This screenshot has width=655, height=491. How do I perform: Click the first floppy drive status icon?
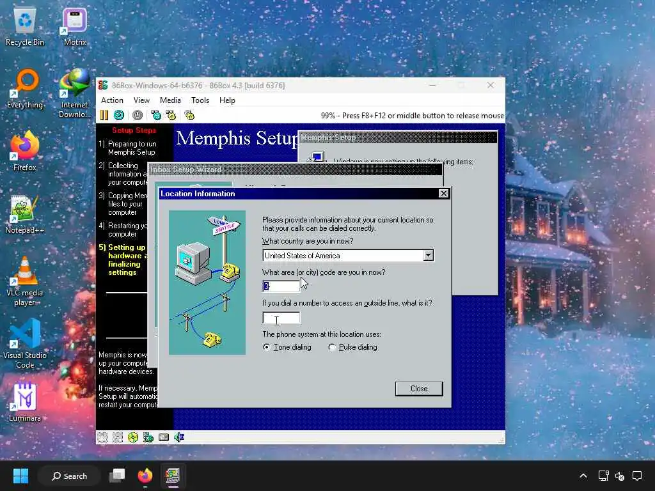coord(102,437)
